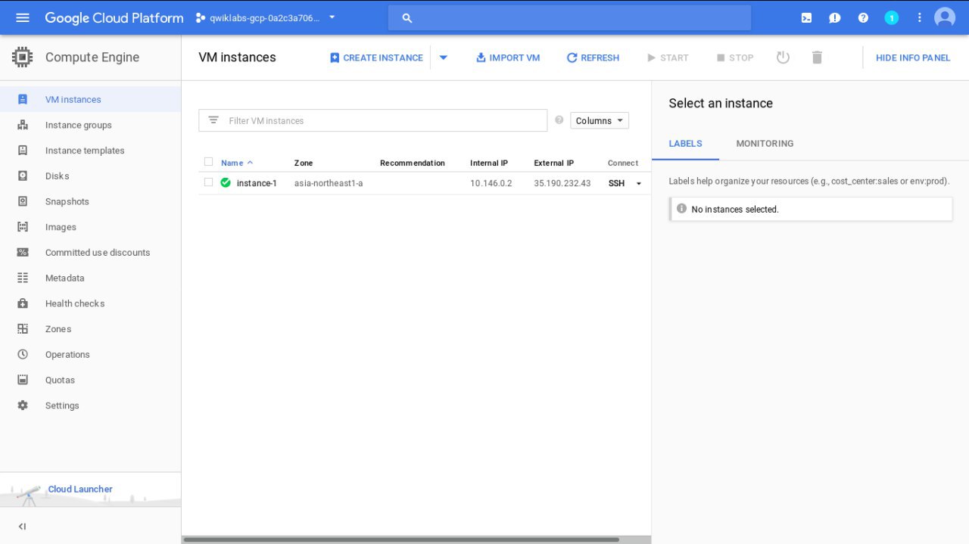Click the Snapshots sidebar icon
This screenshot has height=544, width=969.
click(x=23, y=201)
